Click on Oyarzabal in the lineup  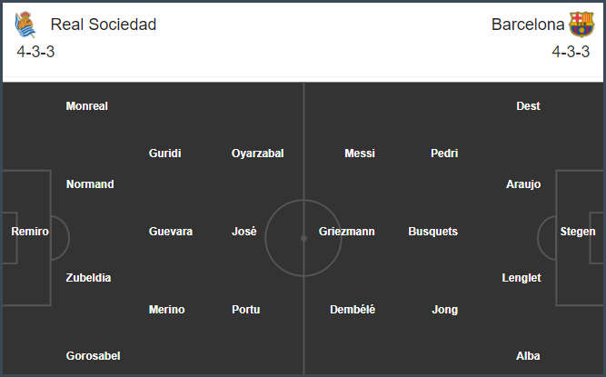point(258,154)
